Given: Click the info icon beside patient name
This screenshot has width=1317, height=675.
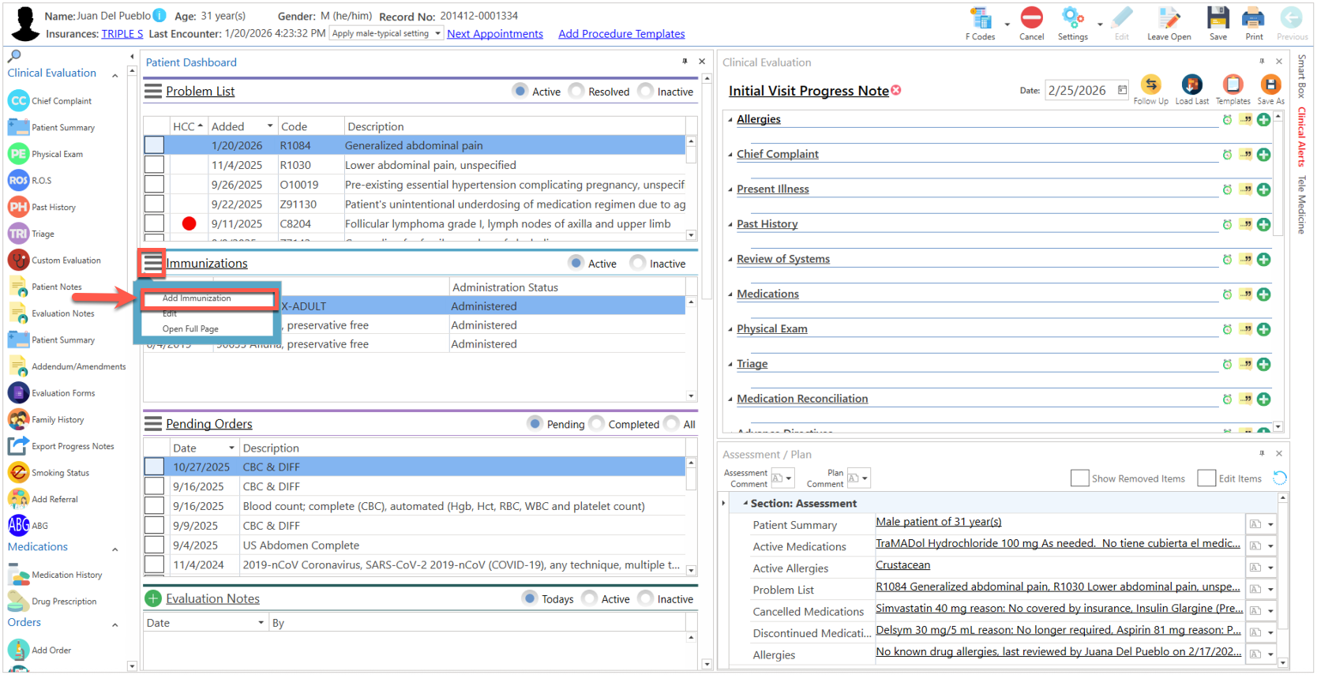Looking at the screenshot, I should pyautogui.click(x=159, y=15).
